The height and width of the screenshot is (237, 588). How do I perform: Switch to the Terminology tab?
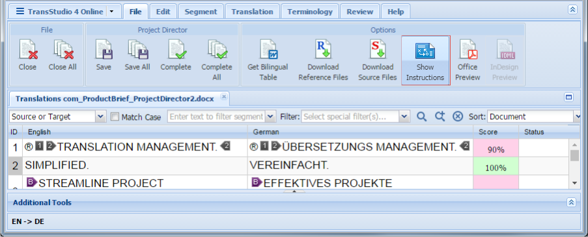tap(310, 12)
